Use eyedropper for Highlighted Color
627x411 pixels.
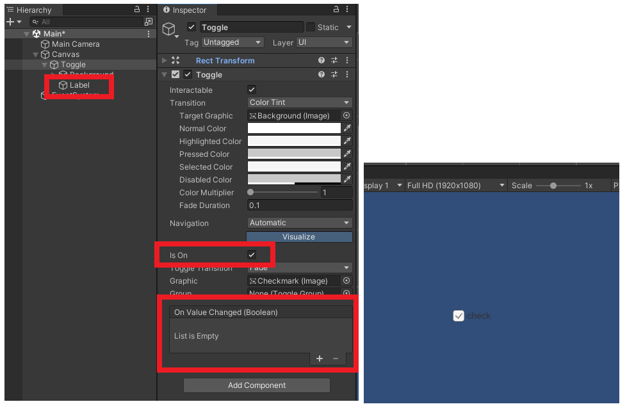point(347,141)
